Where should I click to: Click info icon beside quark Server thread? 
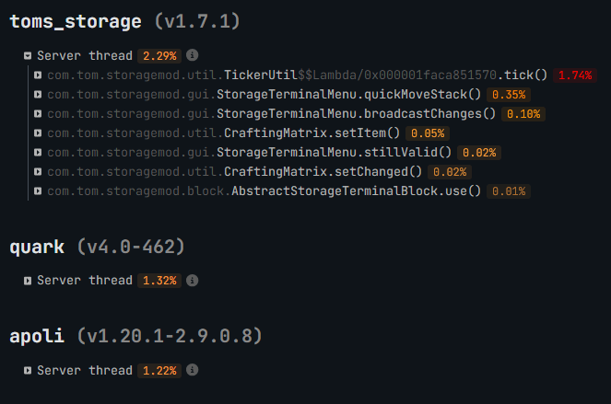click(192, 280)
